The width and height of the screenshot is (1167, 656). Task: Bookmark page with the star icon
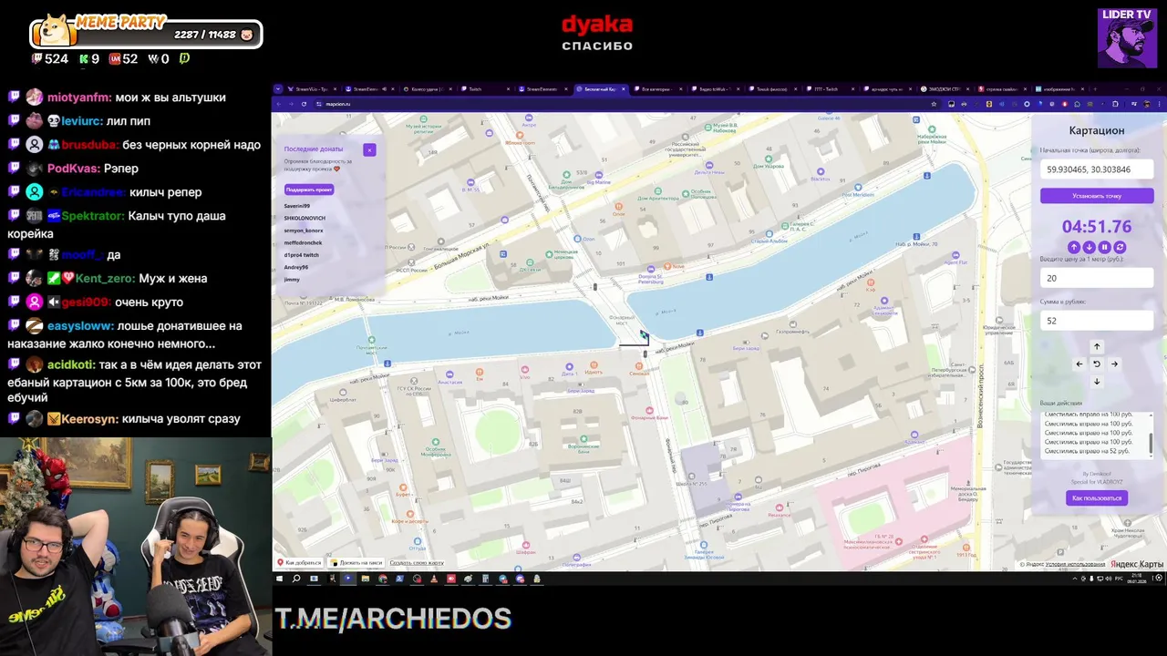(x=934, y=104)
